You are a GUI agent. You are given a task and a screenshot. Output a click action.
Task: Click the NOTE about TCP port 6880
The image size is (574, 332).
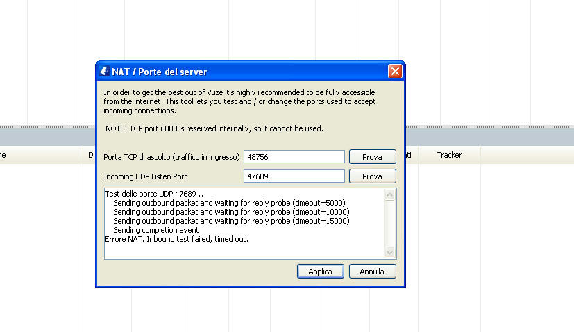214,128
